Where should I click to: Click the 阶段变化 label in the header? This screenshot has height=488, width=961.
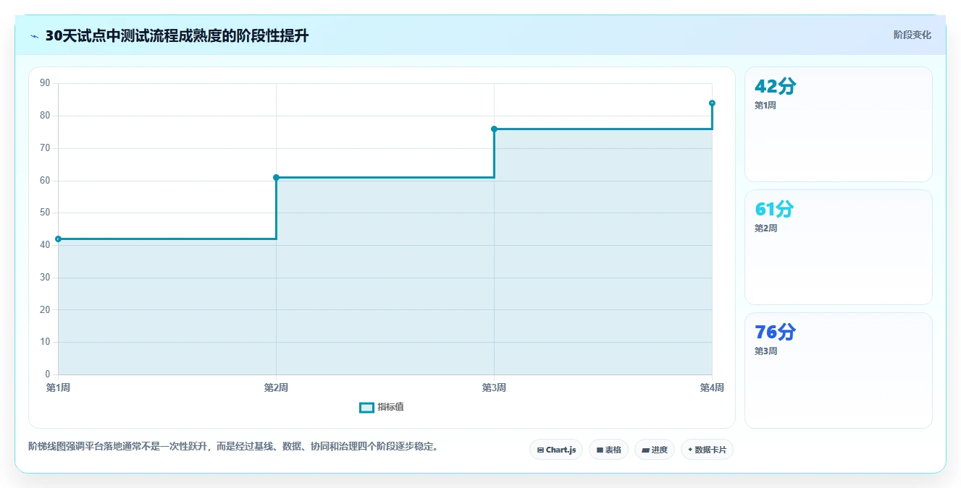912,35
